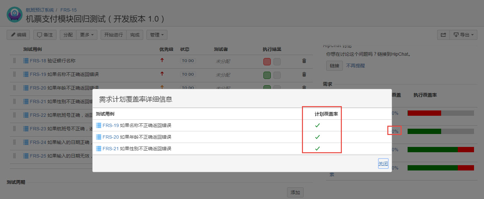Open FRS-19 link in coverage dialog
This screenshot has width=484, height=199.
coord(111,125)
